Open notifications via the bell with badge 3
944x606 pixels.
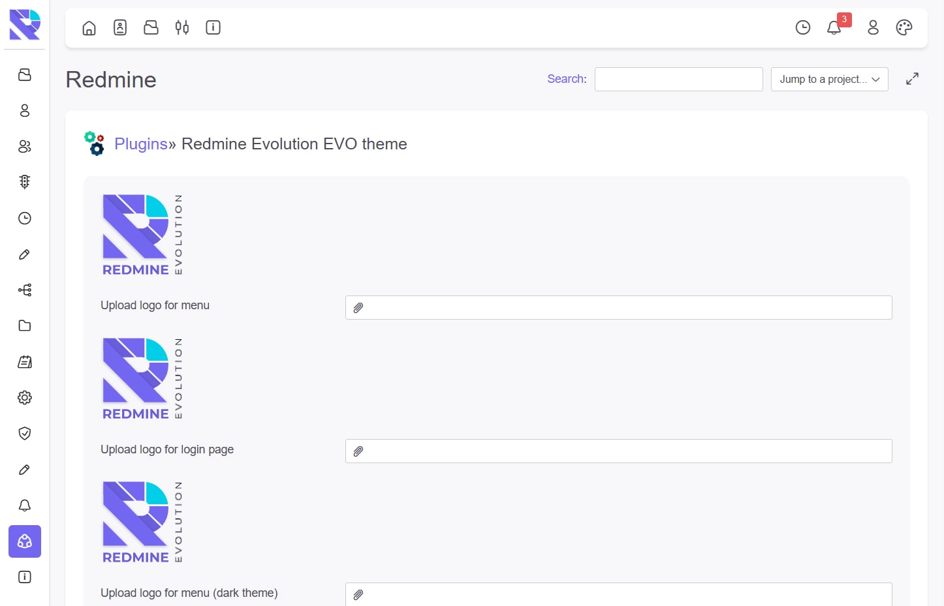834,28
